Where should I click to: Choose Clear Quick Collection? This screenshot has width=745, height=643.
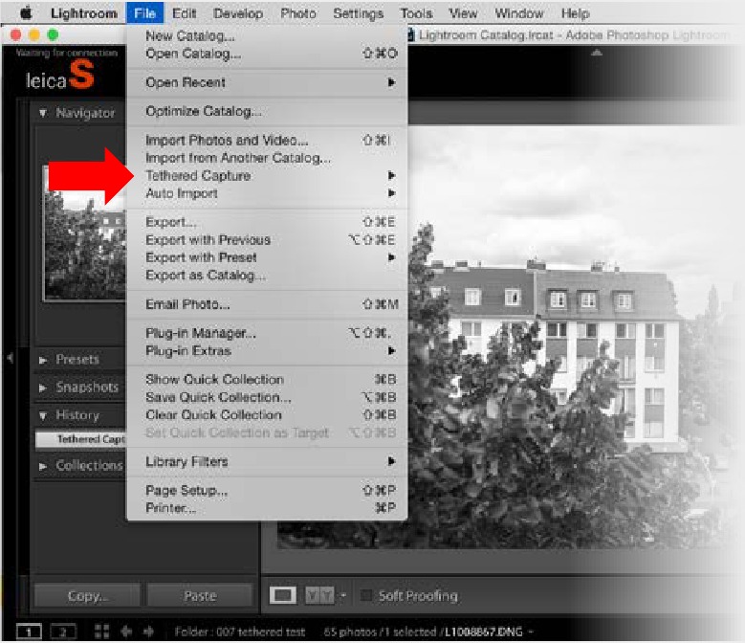point(267,414)
